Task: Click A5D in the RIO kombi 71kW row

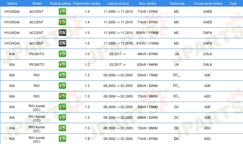Action: [207, 139]
